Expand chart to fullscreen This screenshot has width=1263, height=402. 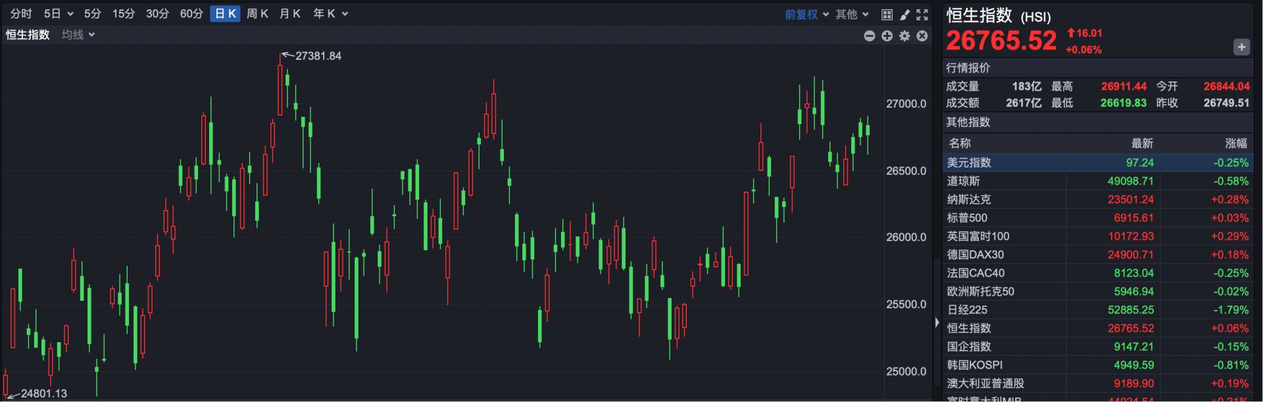point(922,14)
